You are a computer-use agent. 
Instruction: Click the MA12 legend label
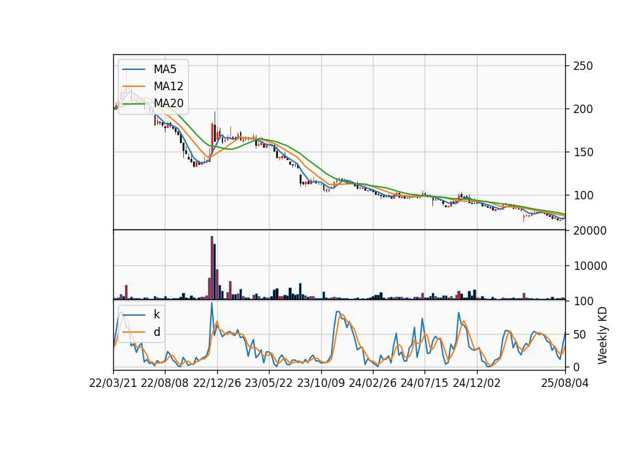click(x=168, y=86)
